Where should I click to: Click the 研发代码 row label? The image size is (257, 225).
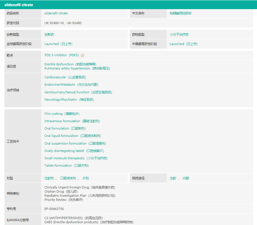coord(13,23)
